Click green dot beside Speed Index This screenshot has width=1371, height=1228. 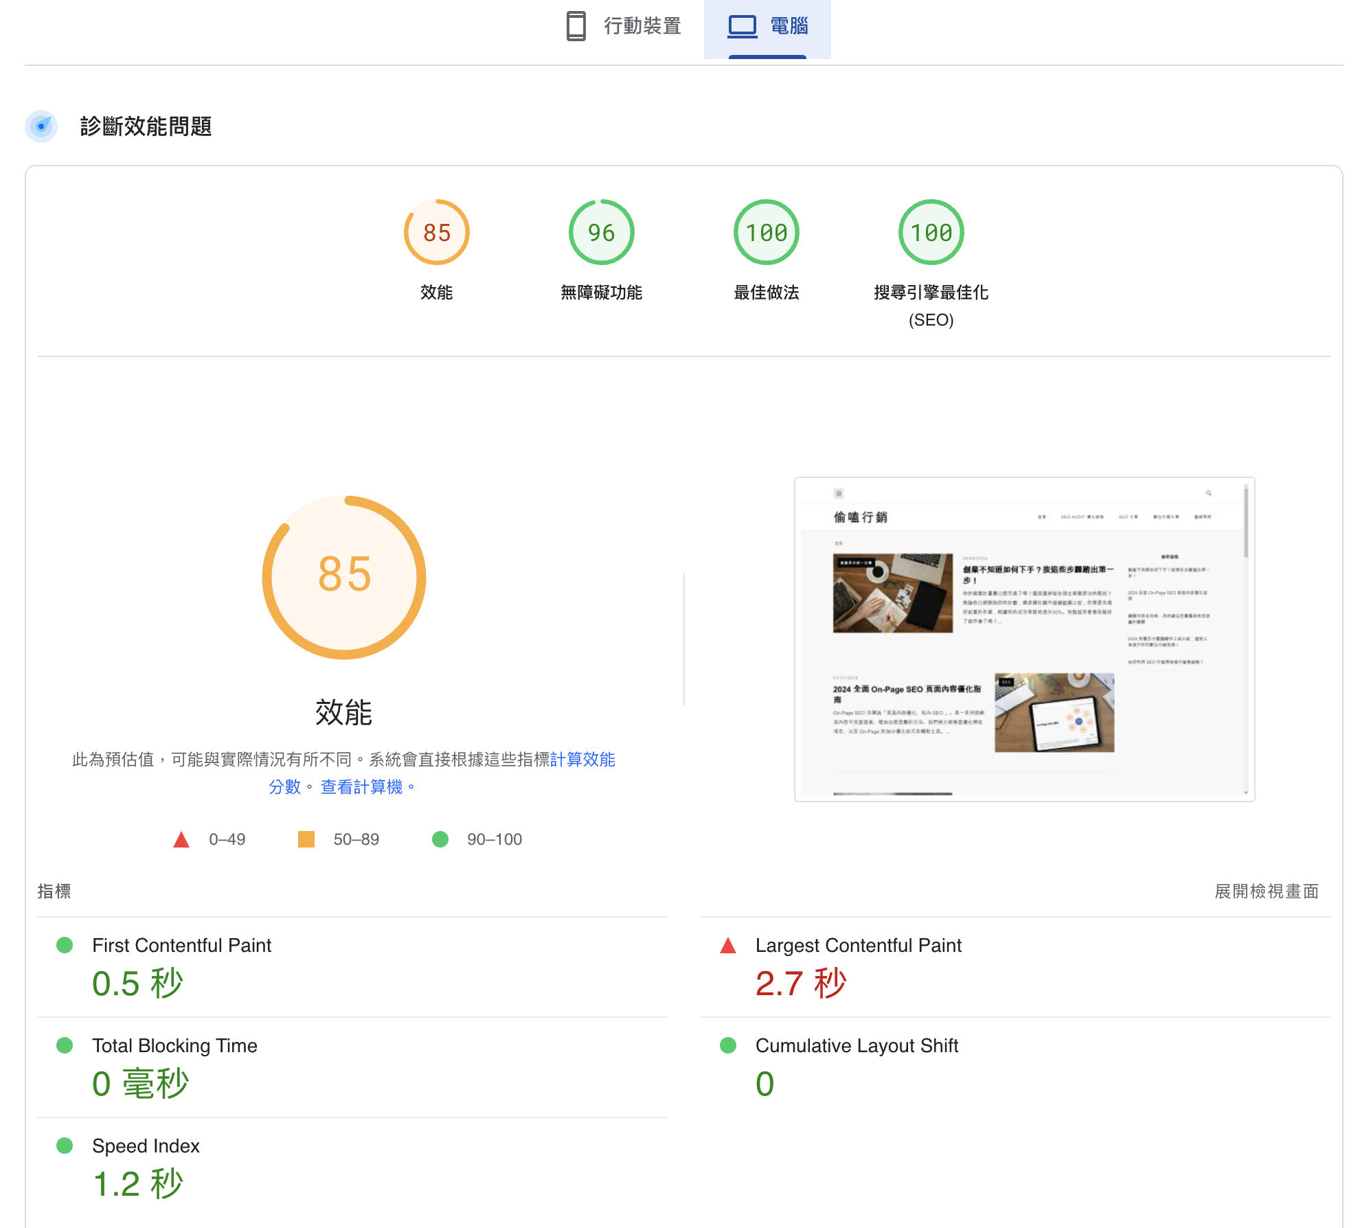point(65,1146)
